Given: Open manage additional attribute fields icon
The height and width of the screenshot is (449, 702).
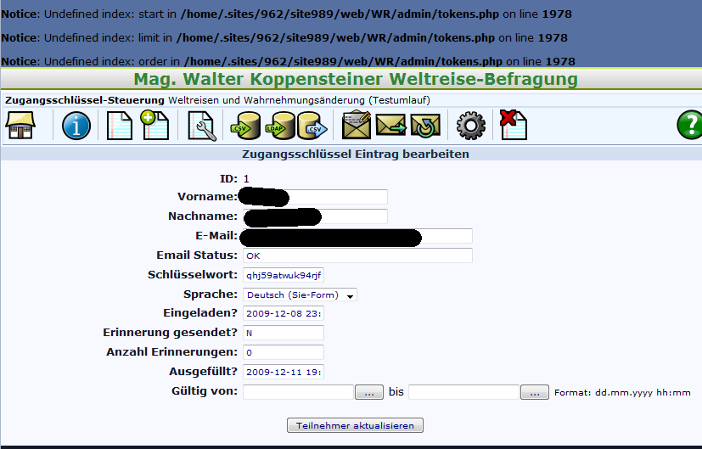Looking at the screenshot, I should [x=202, y=126].
